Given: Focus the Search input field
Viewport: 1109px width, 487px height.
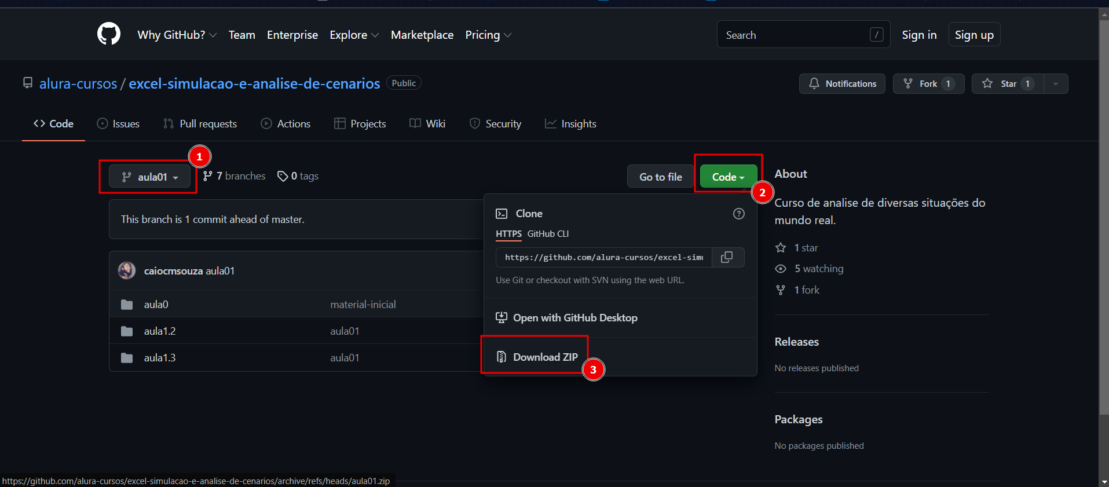Looking at the screenshot, I should (803, 35).
